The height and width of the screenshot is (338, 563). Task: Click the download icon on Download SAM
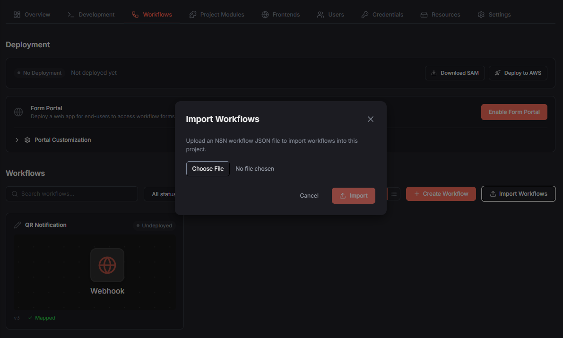tap(434, 73)
